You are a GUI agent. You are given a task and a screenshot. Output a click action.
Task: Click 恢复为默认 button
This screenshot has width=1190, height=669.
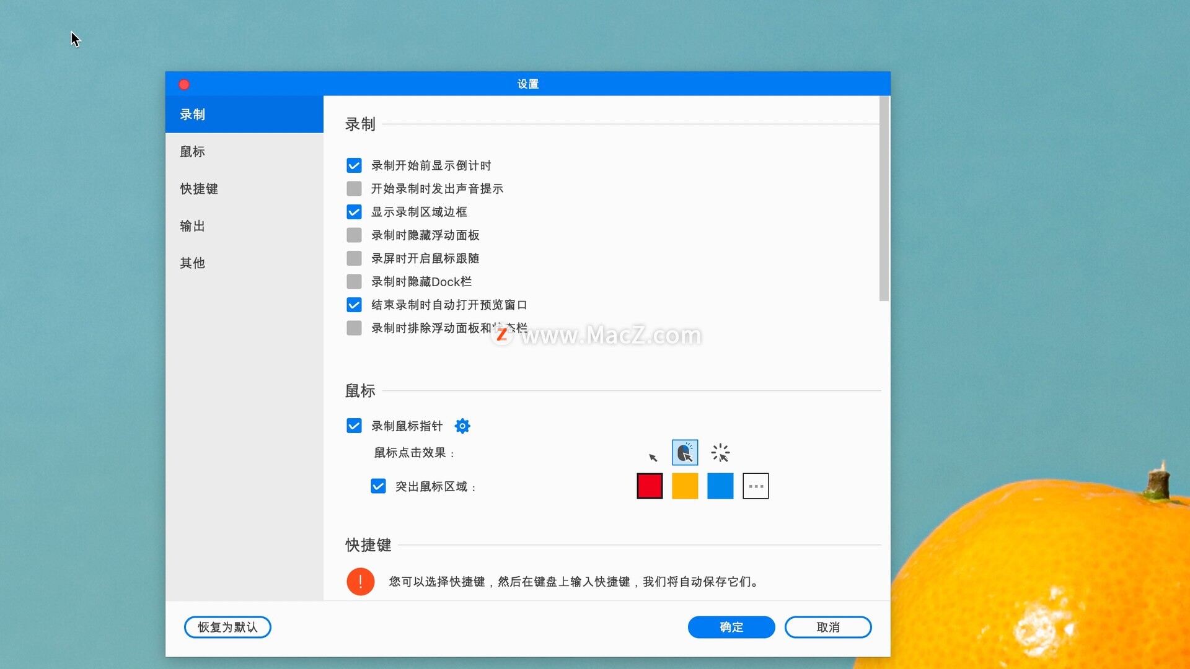point(227,627)
